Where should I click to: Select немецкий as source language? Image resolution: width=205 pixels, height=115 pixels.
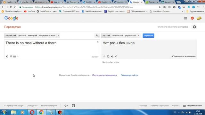(32, 35)
